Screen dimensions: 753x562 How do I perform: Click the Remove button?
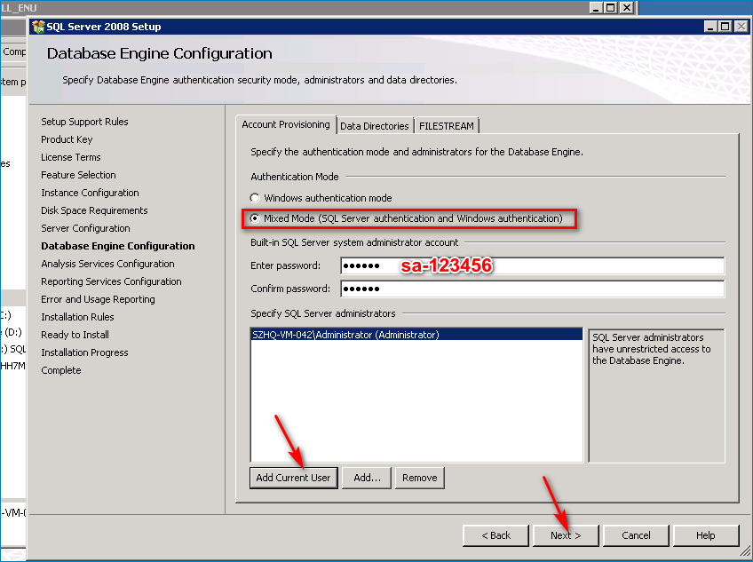click(420, 478)
